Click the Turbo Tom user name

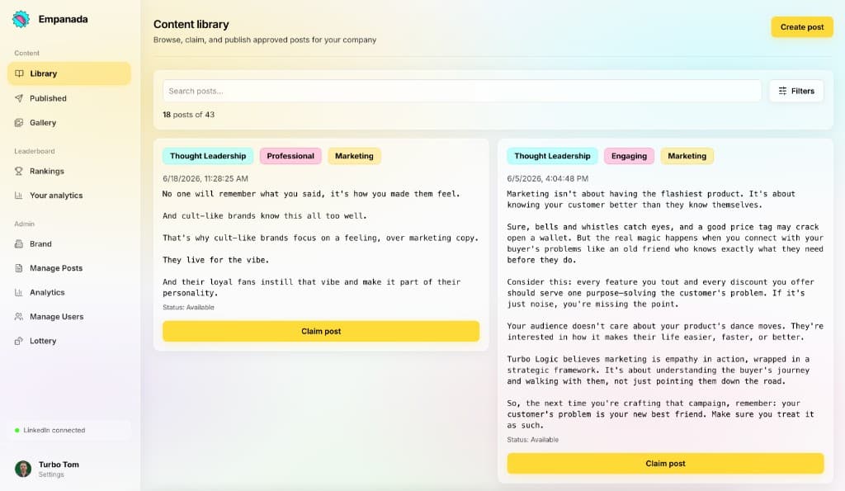(x=59, y=465)
